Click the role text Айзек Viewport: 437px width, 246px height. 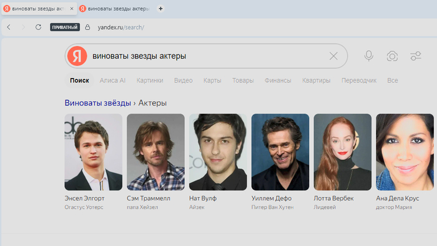pos(197,207)
